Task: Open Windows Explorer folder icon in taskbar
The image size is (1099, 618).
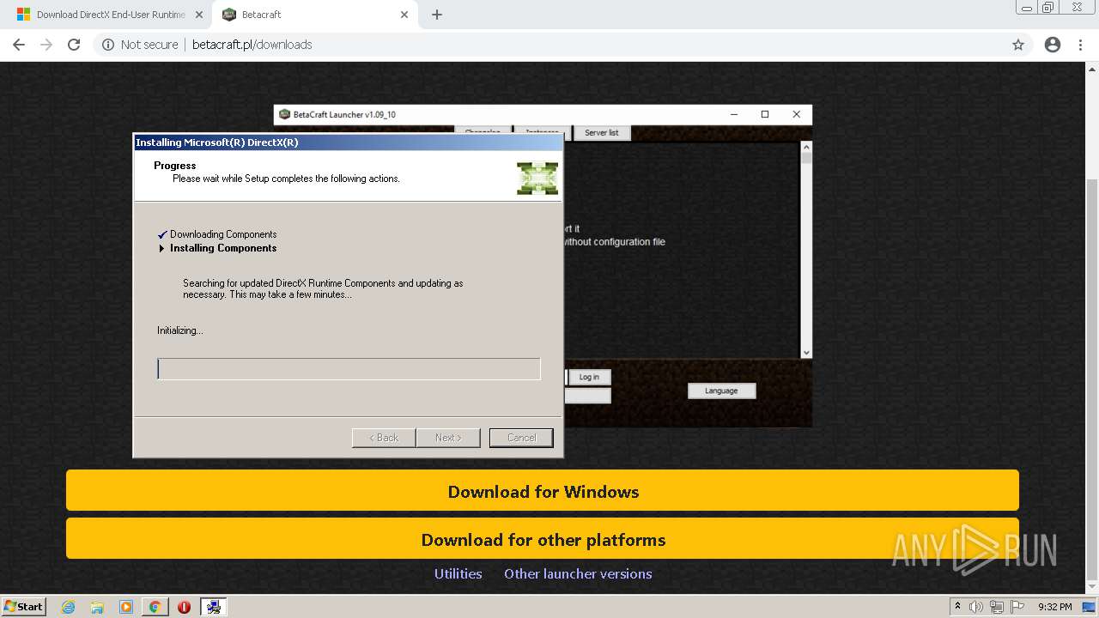Action: click(97, 607)
